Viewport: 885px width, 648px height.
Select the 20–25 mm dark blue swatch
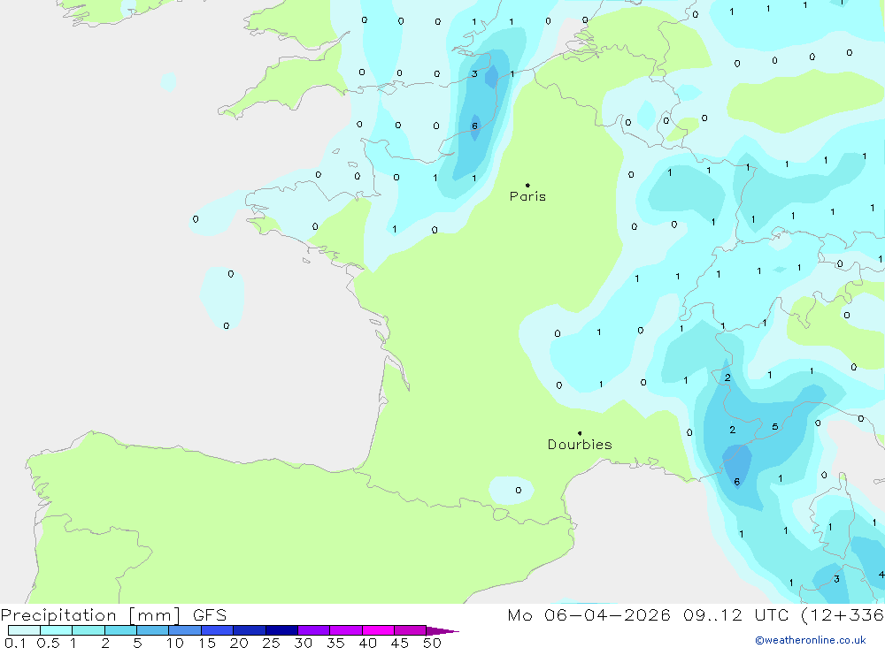pos(249,630)
